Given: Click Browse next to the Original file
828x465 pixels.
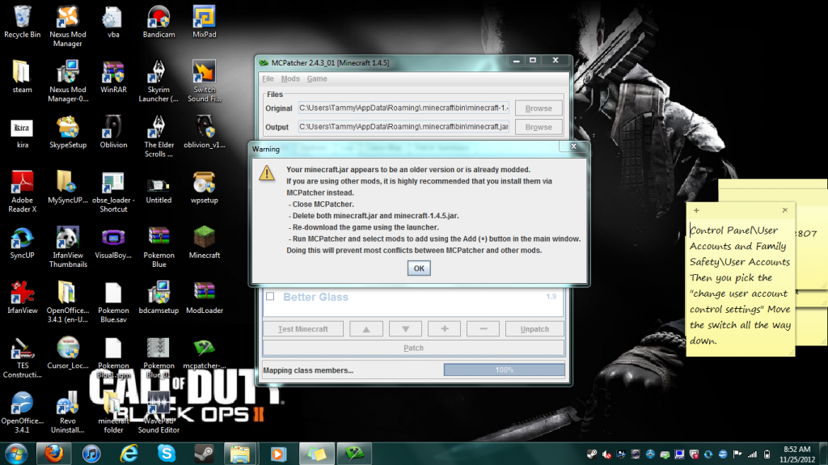Looking at the screenshot, I should pyautogui.click(x=538, y=108).
